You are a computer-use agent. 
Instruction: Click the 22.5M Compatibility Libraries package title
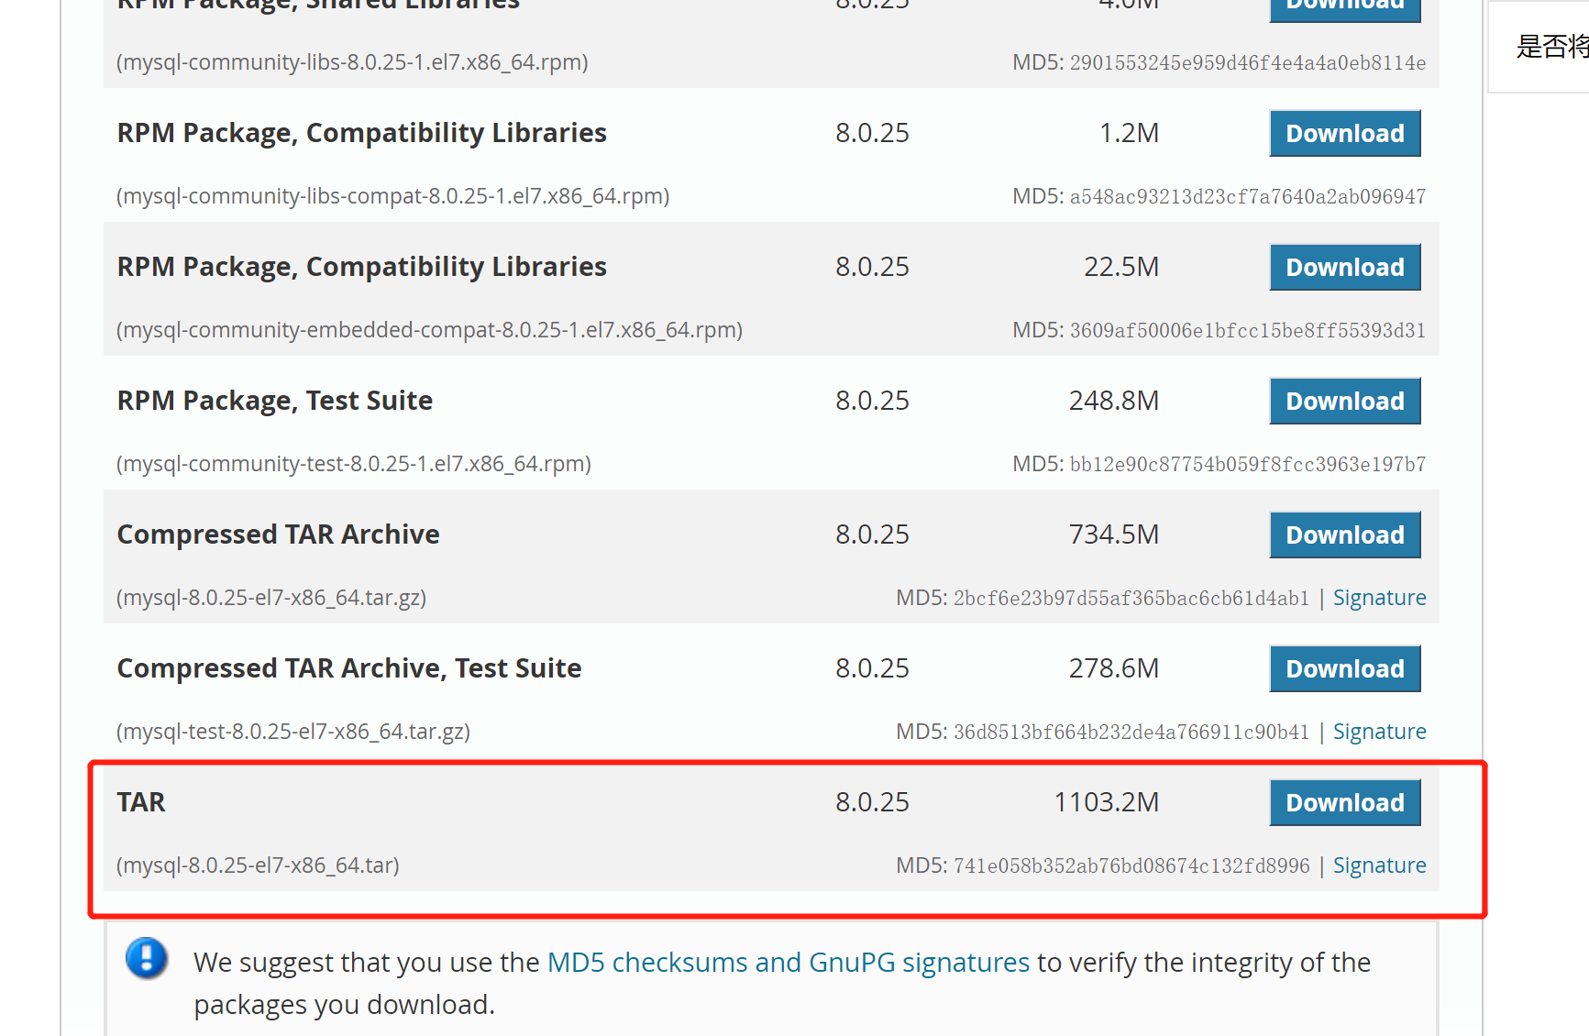(362, 267)
